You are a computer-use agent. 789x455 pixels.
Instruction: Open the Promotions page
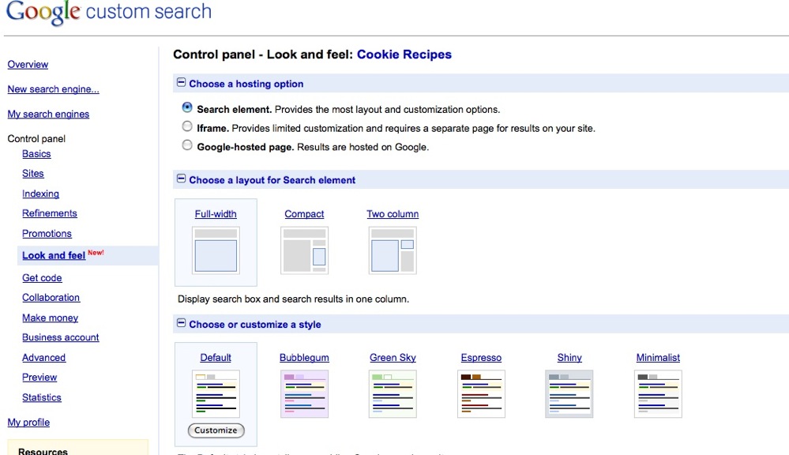pyautogui.click(x=47, y=234)
